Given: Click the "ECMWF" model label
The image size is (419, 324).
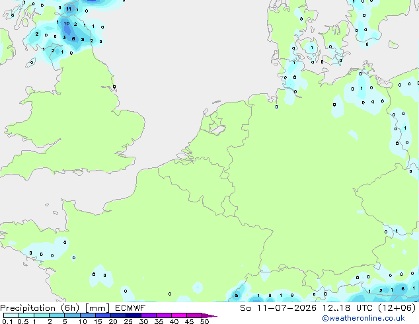Looking at the screenshot, I should 130,308.
